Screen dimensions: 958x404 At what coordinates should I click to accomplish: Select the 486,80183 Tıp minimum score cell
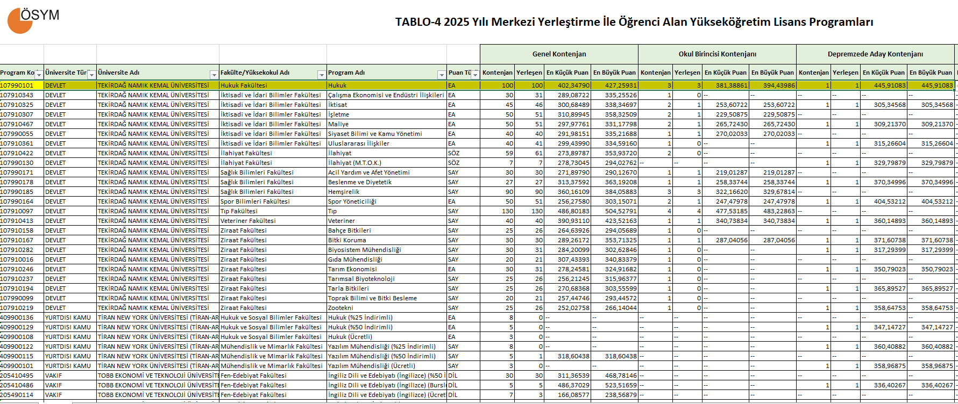[x=567, y=211]
